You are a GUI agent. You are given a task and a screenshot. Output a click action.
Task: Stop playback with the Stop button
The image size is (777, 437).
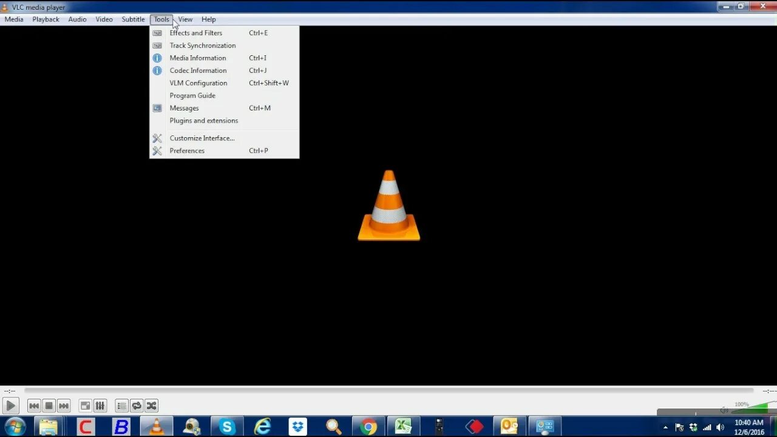[49, 406]
